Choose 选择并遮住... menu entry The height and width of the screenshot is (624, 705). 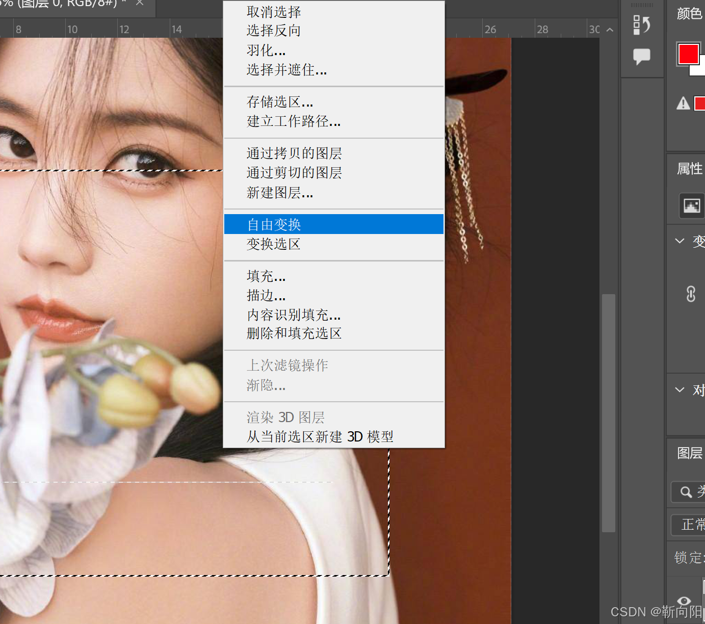tap(333, 70)
